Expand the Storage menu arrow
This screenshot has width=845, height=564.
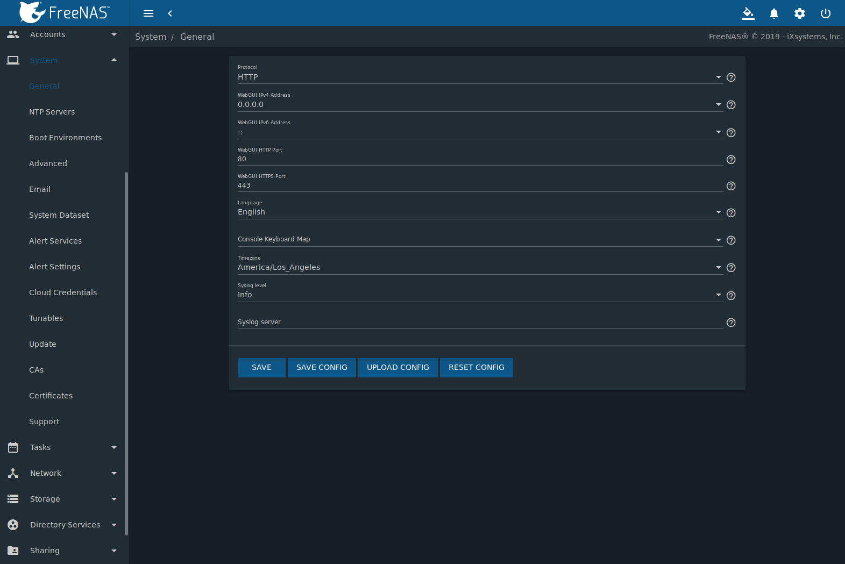pos(114,499)
